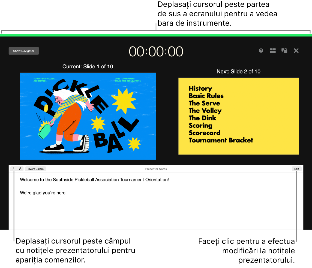312x268 pixels.
Task: Click Edit to modify presenter notes
Action: click(x=297, y=169)
